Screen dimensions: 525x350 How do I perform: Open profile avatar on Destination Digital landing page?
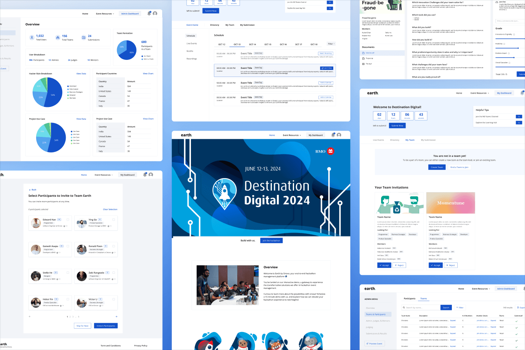(339, 135)
